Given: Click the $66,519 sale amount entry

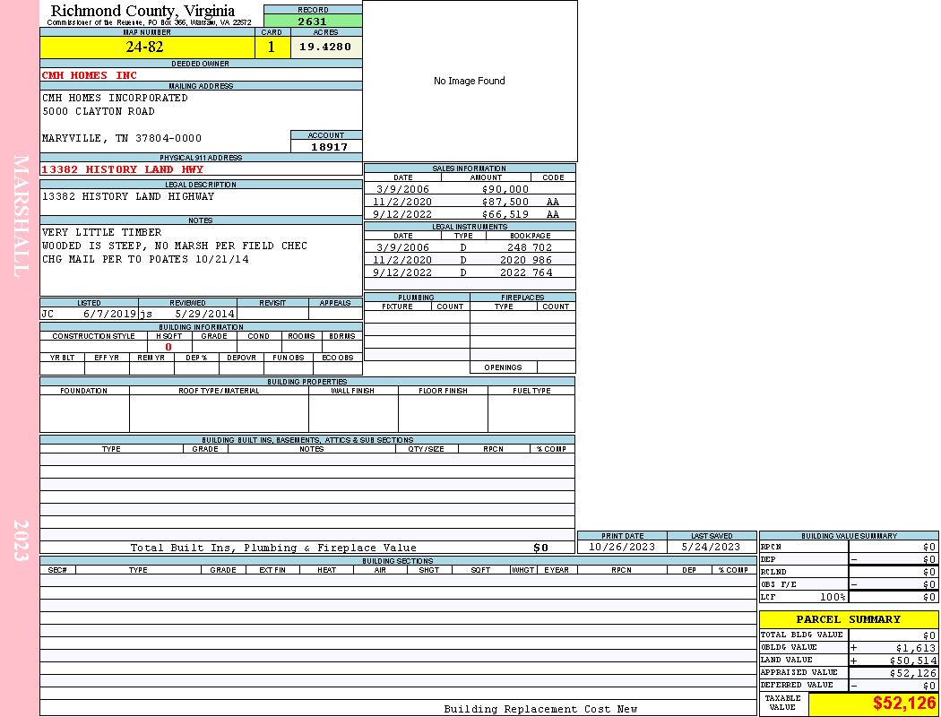Looking at the screenshot, I should tap(505, 214).
